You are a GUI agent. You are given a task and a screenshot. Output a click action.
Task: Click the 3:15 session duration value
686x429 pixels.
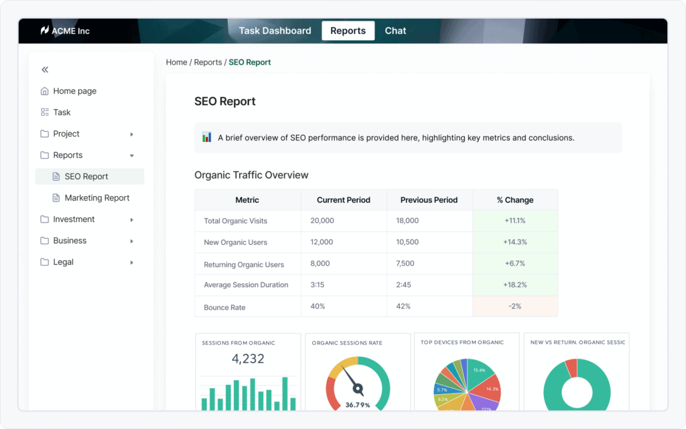tap(317, 285)
